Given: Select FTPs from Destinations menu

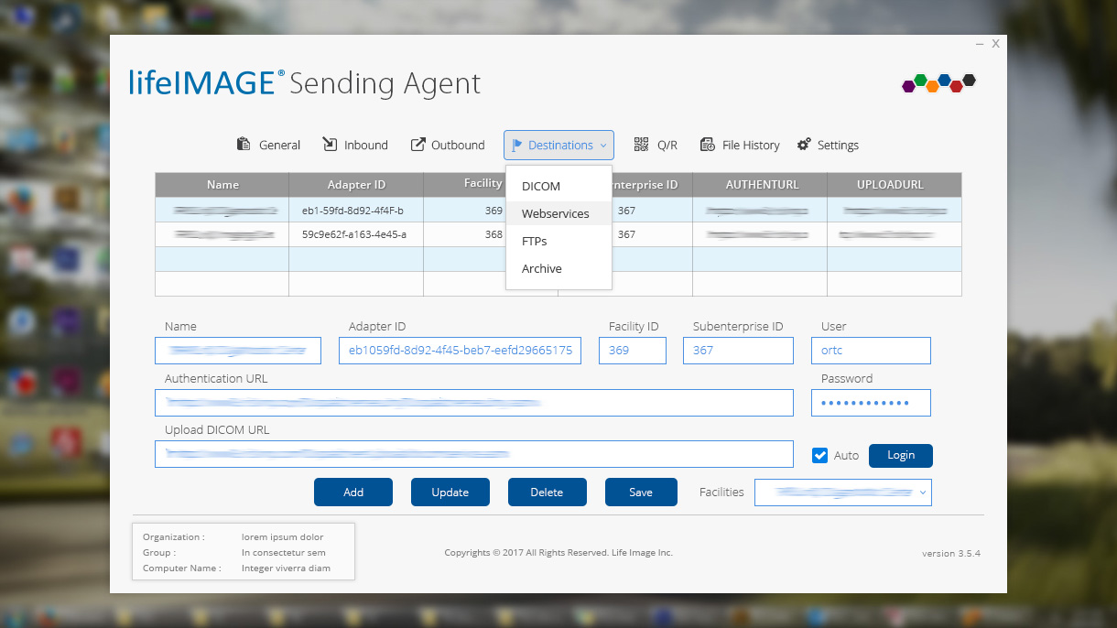Looking at the screenshot, I should [x=558, y=241].
